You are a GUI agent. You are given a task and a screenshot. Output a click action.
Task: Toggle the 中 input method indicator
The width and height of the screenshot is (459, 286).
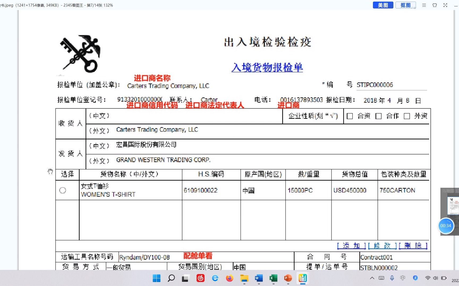pyautogui.click(x=403, y=278)
